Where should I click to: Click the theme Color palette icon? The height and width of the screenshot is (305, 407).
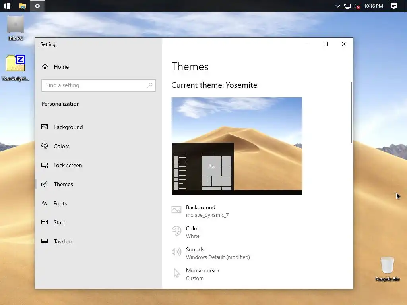(x=176, y=231)
